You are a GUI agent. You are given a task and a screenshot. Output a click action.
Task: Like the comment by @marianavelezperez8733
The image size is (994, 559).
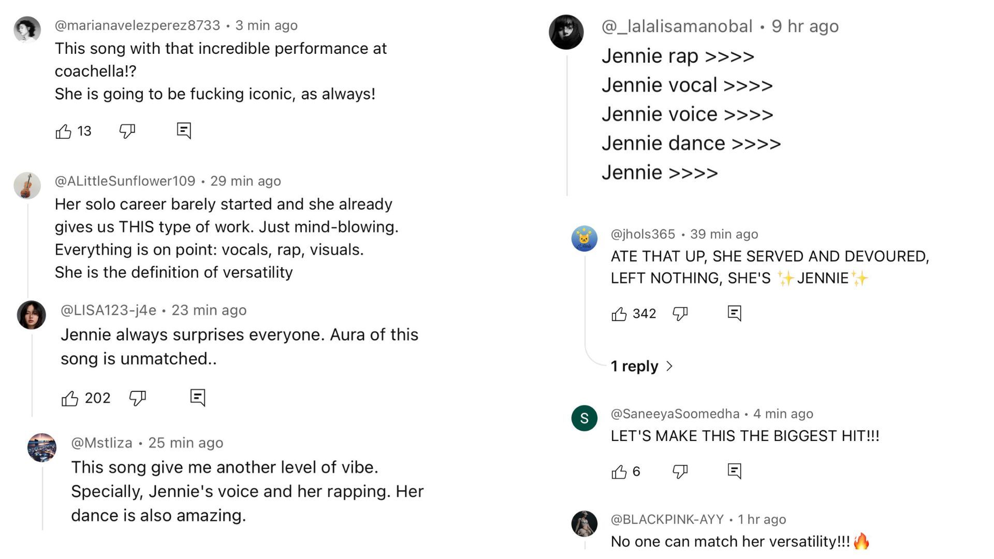pos(64,131)
